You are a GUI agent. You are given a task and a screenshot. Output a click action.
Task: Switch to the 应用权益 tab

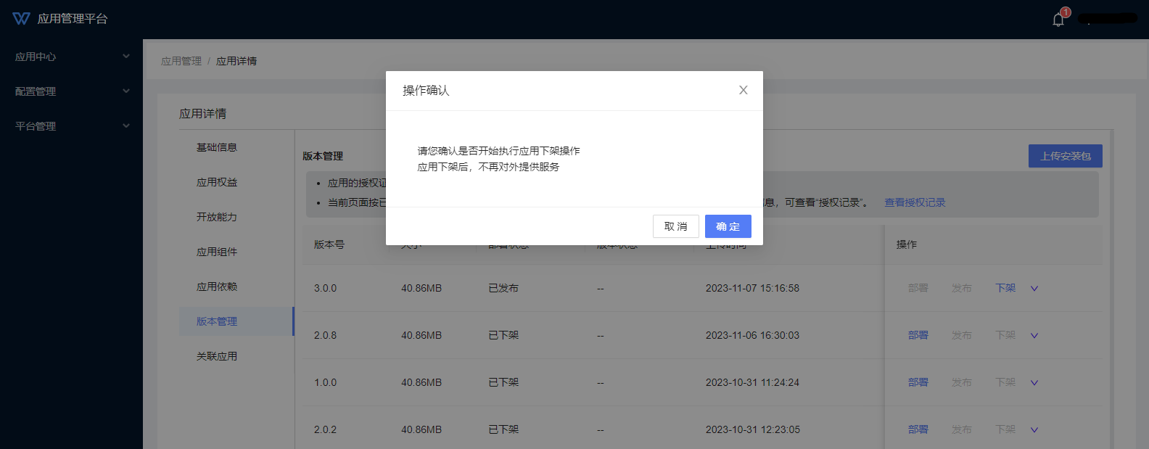pyautogui.click(x=217, y=182)
